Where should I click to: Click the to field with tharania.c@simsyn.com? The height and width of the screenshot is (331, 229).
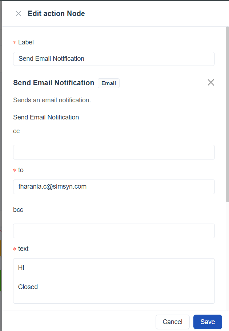tap(114, 187)
